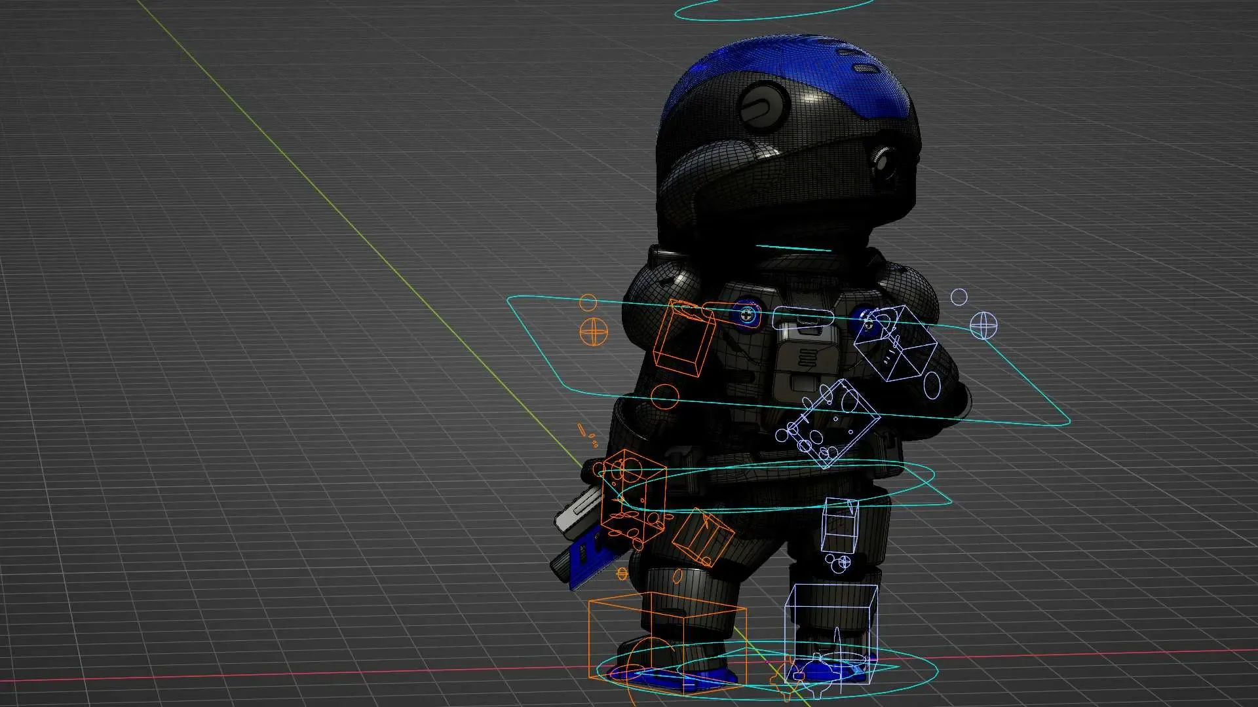Select the orange upper-arm box control
Viewport: 1258px width, 707px height.
point(684,338)
